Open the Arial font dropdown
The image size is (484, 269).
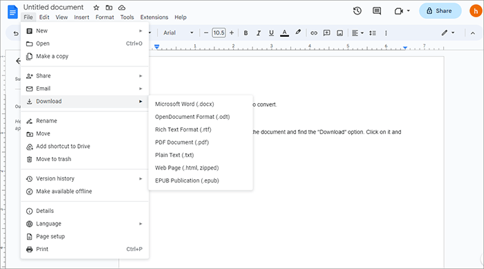(178, 33)
